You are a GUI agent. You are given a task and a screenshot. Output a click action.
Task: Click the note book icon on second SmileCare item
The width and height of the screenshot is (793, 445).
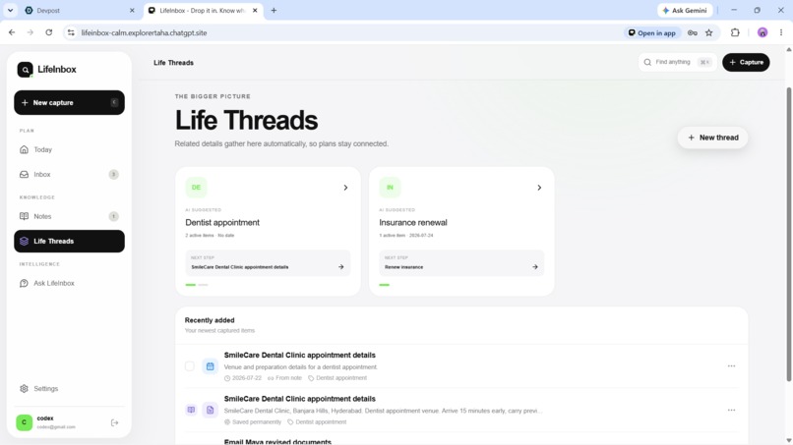(x=191, y=410)
